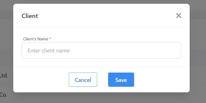The width and height of the screenshot is (206, 103).
Task: Click the dialog footer area left of Cancel
Action: click(41, 80)
